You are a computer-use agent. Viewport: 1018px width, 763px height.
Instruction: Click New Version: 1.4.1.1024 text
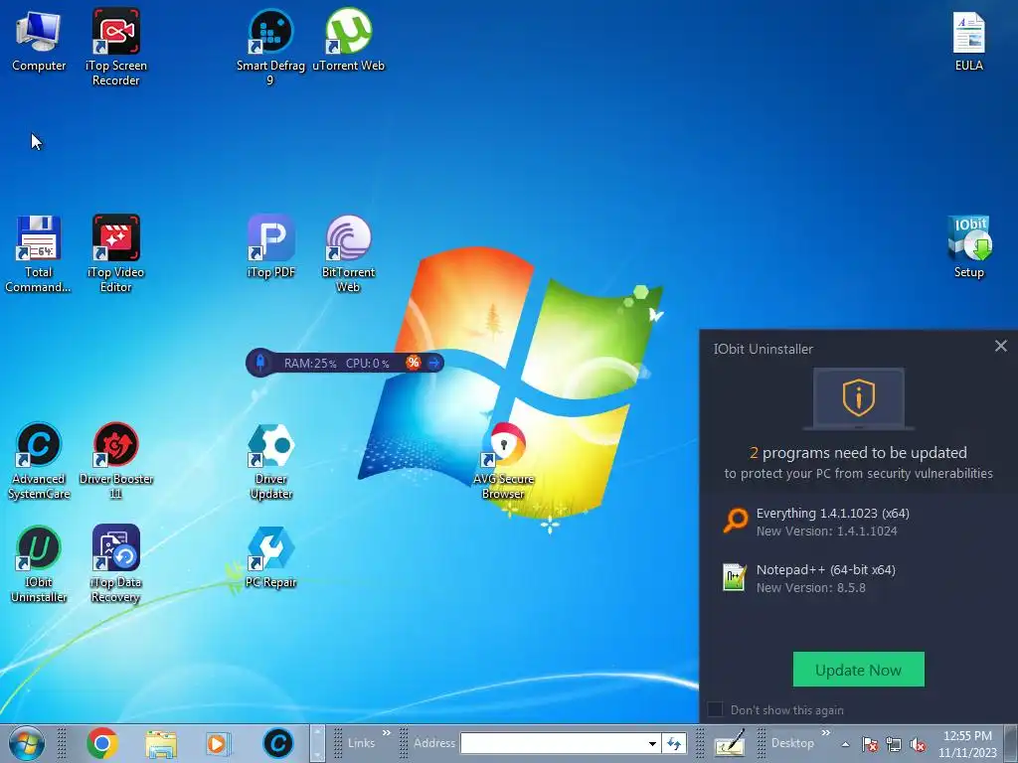point(826,532)
